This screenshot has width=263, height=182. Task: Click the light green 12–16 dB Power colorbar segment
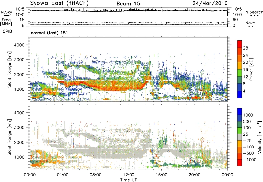click(x=240, y=73)
